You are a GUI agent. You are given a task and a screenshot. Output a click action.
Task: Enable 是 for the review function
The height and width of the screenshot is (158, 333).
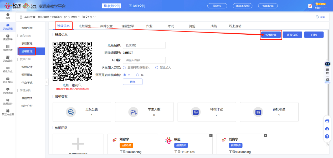point(137,74)
